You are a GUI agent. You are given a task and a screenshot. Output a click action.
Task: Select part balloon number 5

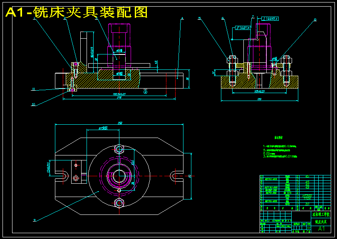point(200,18)
